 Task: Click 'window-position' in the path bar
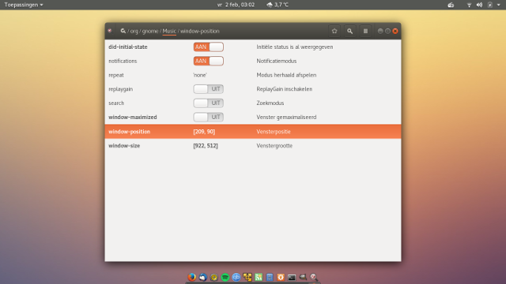pyautogui.click(x=200, y=31)
